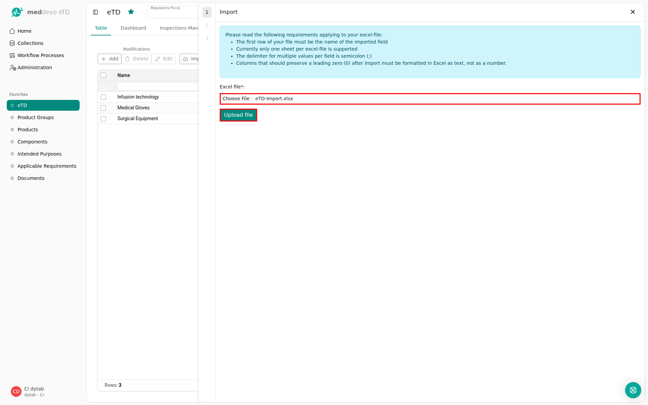The width and height of the screenshot is (648, 405).
Task: Click the Upload file button
Action: click(x=238, y=115)
